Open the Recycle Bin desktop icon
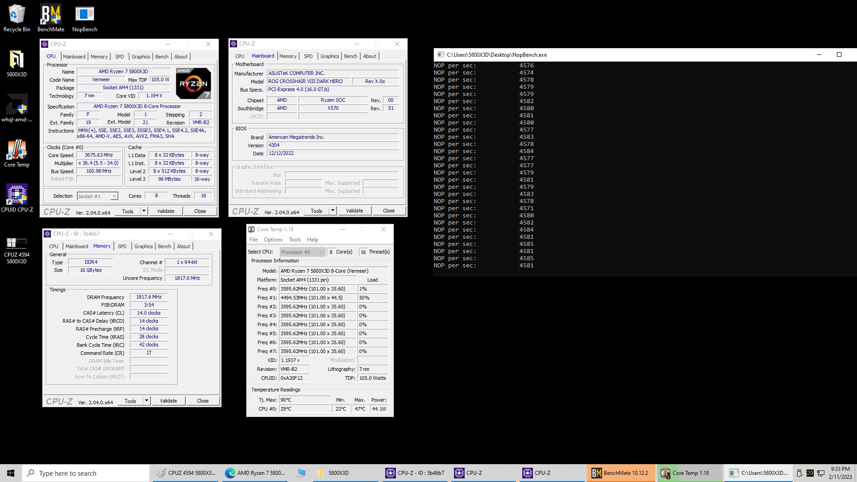The image size is (857, 482). (x=17, y=19)
